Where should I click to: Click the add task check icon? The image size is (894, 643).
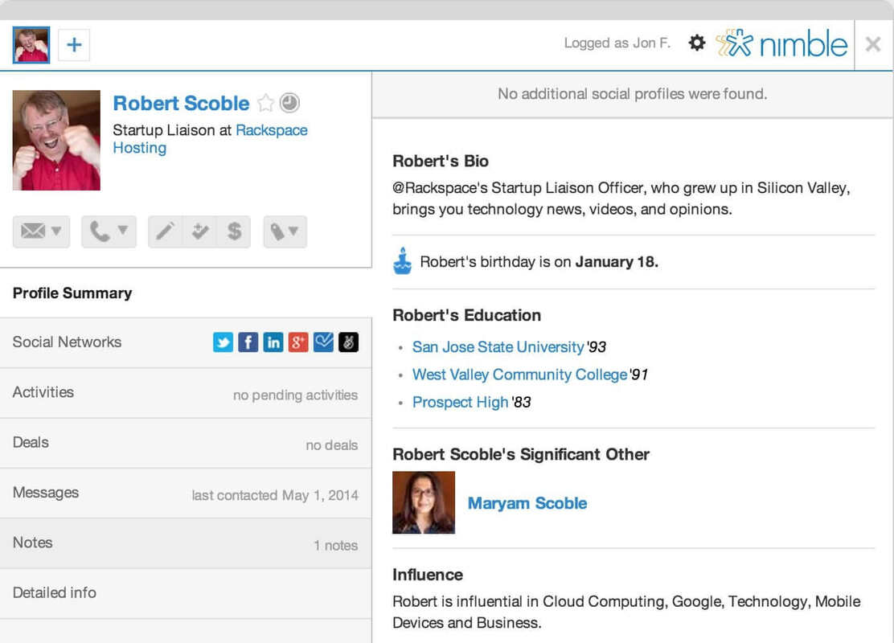[x=201, y=231]
